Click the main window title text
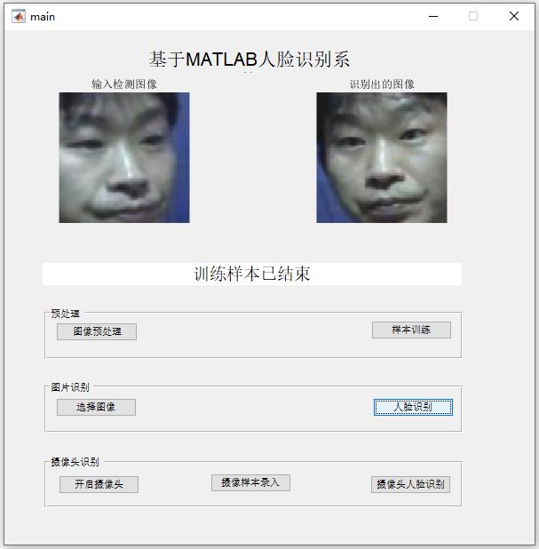This screenshot has height=549, width=539. (x=43, y=17)
